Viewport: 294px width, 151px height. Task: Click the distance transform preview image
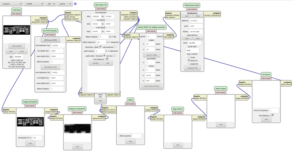[x=77, y=128]
